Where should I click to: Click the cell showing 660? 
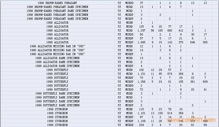170,30
